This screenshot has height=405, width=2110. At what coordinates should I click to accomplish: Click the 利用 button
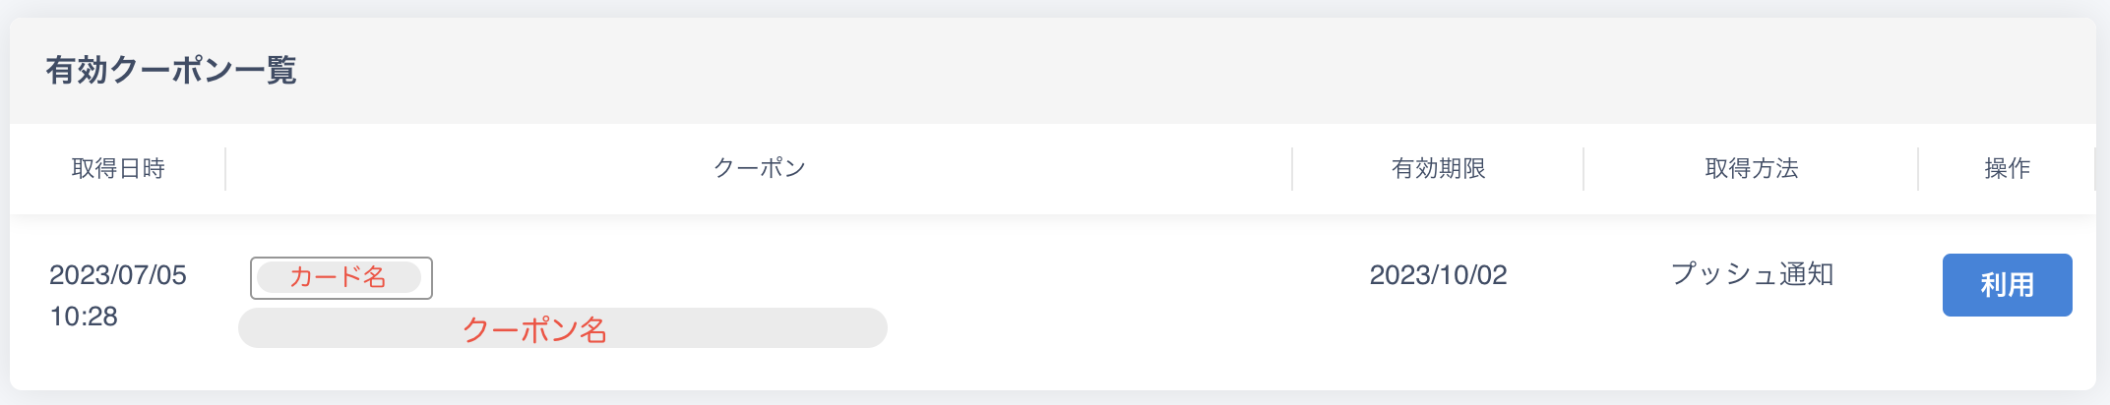click(2007, 285)
